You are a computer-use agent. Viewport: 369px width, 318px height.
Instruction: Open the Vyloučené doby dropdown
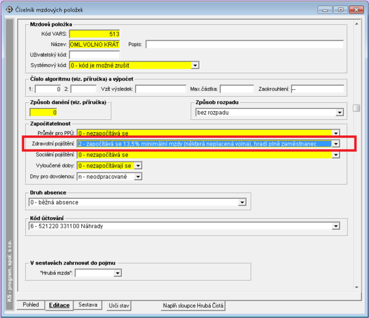[138, 165]
